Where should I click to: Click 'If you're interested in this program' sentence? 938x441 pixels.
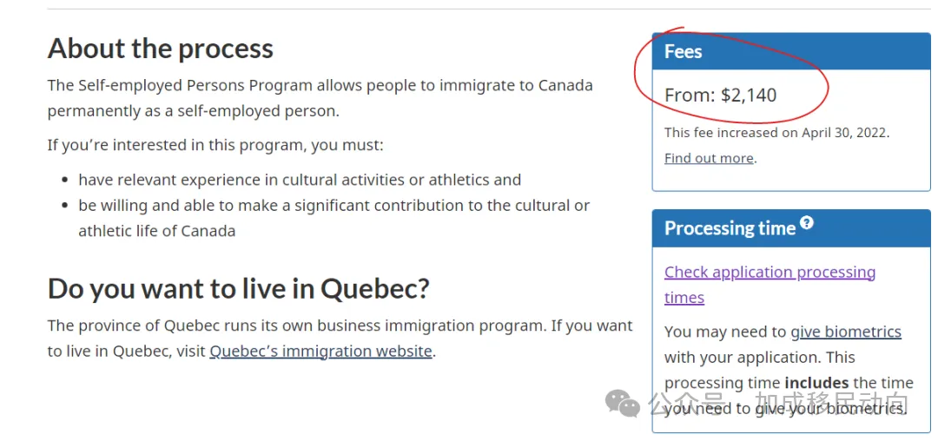click(215, 145)
